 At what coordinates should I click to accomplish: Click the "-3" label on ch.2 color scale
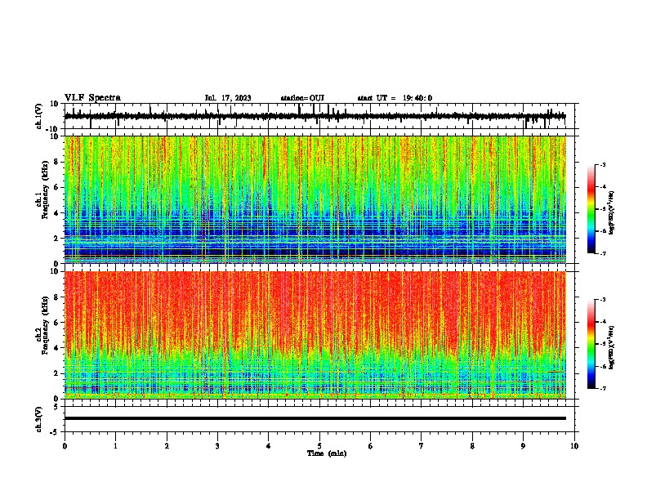(602, 300)
